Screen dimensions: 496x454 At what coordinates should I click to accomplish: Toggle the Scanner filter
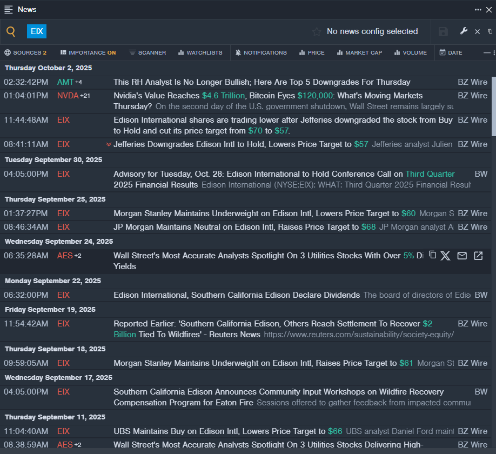148,52
